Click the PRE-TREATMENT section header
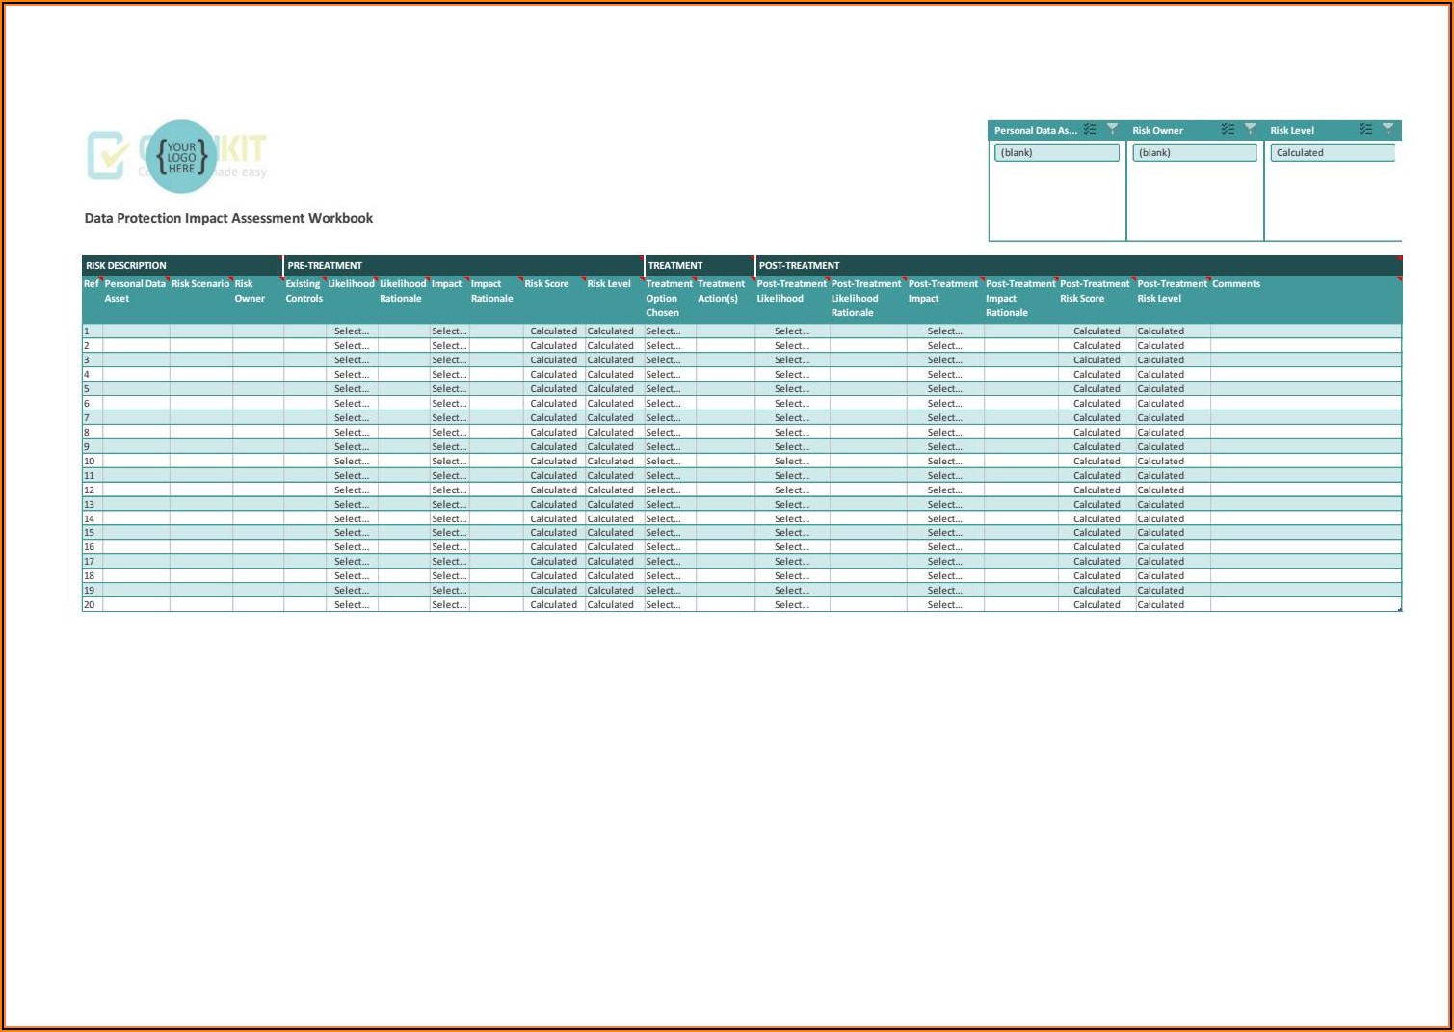This screenshot has height=1032, width=1454. tap(325, 266)
